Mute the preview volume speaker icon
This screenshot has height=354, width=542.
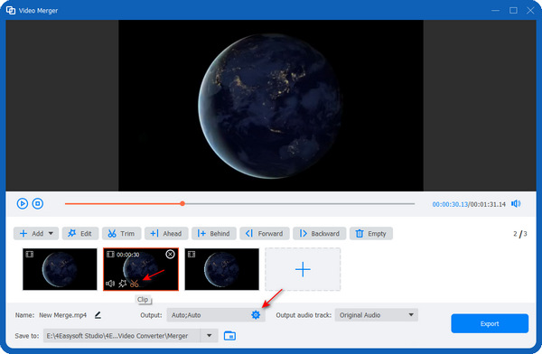click(516, 203)
